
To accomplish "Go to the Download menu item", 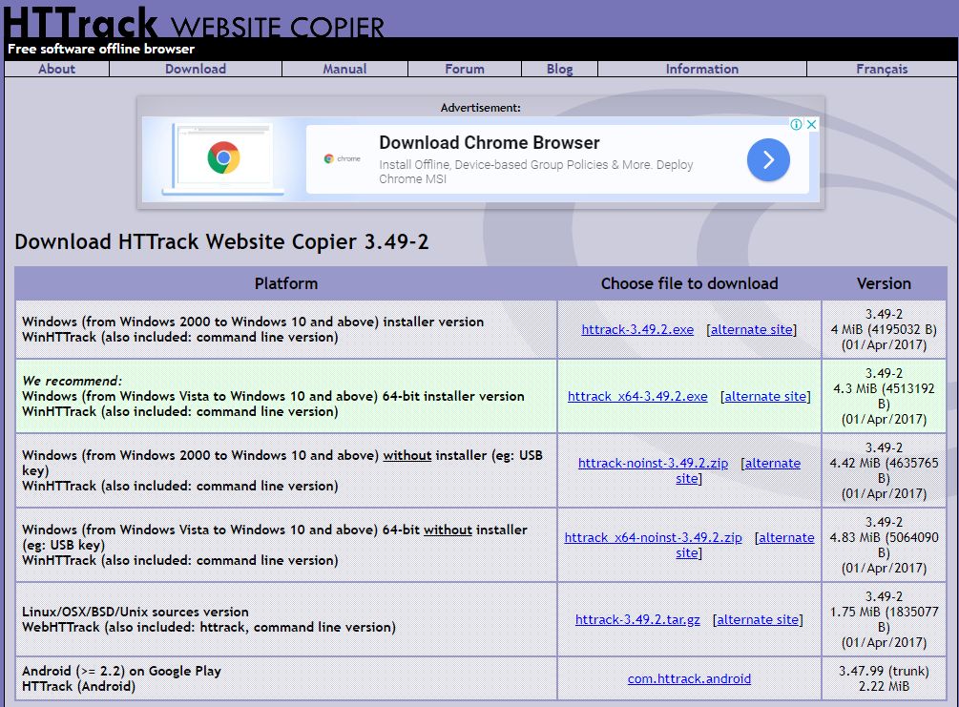I will click(196, 69).
